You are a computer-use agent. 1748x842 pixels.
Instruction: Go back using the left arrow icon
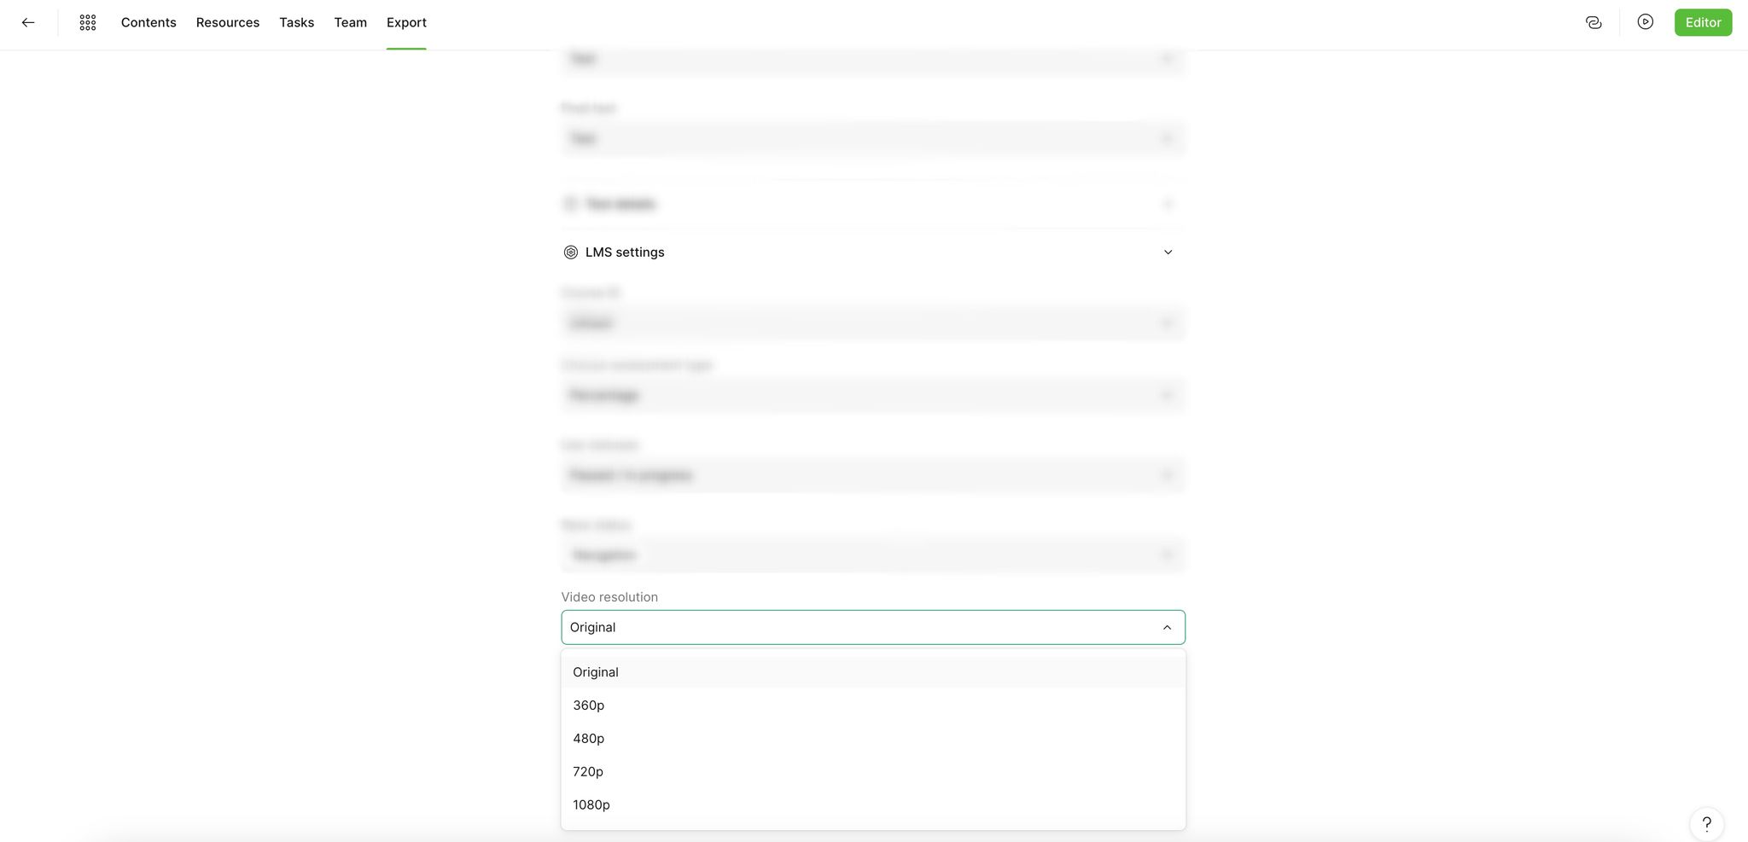click(28, 23)
